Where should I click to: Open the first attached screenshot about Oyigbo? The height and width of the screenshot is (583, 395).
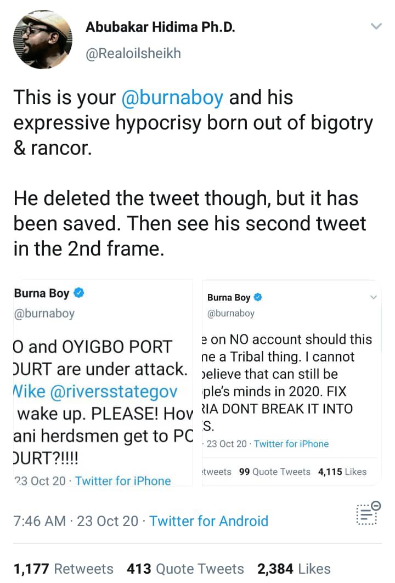(103, 383)
